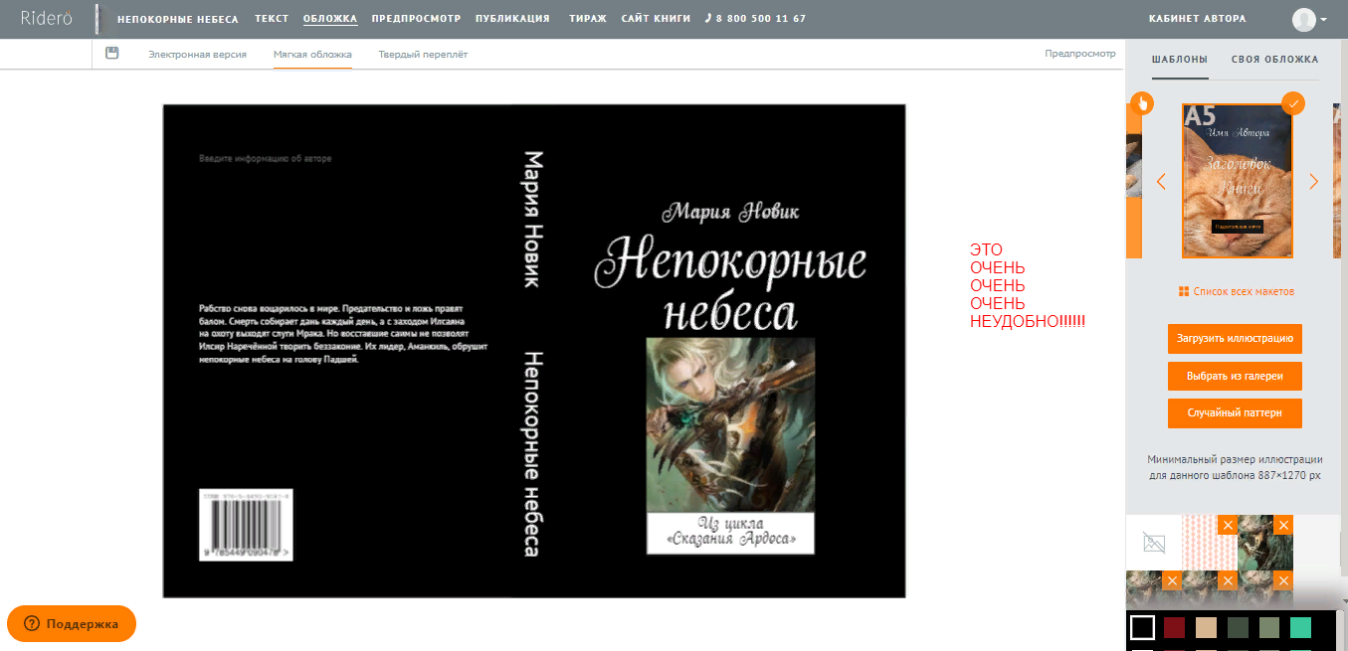Click the hand pointer icon on template
The height and width of the screenshot is (651, 1348).
click(x=1142, y=103)
